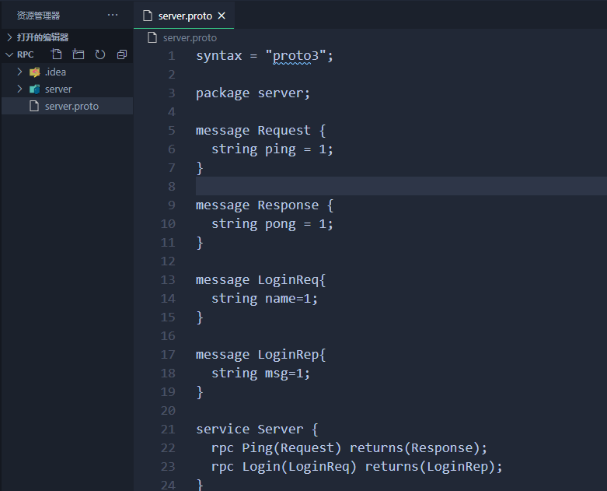Open the explorer's three-dot more actions menu
607x491 pixels.
click(113, 15)
